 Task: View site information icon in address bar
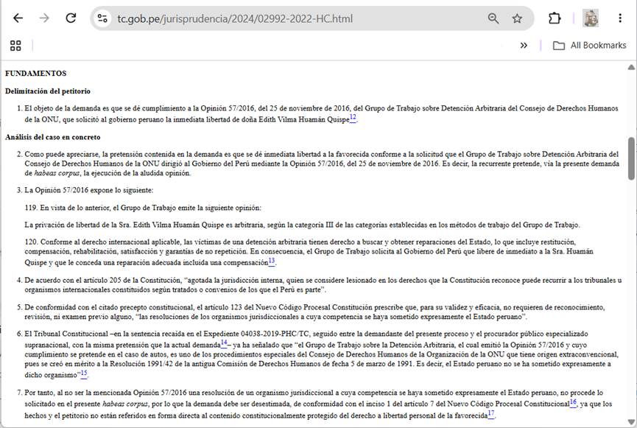pos(102,18)
